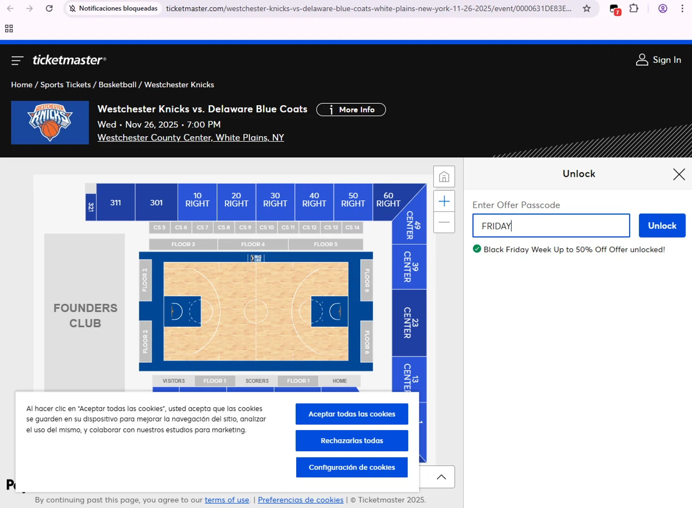This screenshot has width=692, height=508.
Task: Click Rechazarlas todas button
Action: [x=352, y=441]
